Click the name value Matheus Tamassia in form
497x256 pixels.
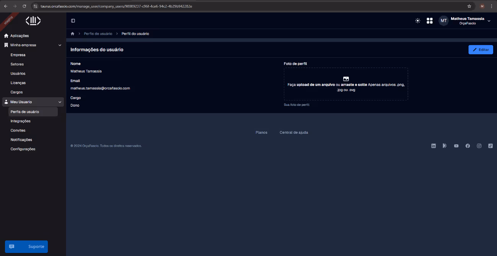coord(86,71)
